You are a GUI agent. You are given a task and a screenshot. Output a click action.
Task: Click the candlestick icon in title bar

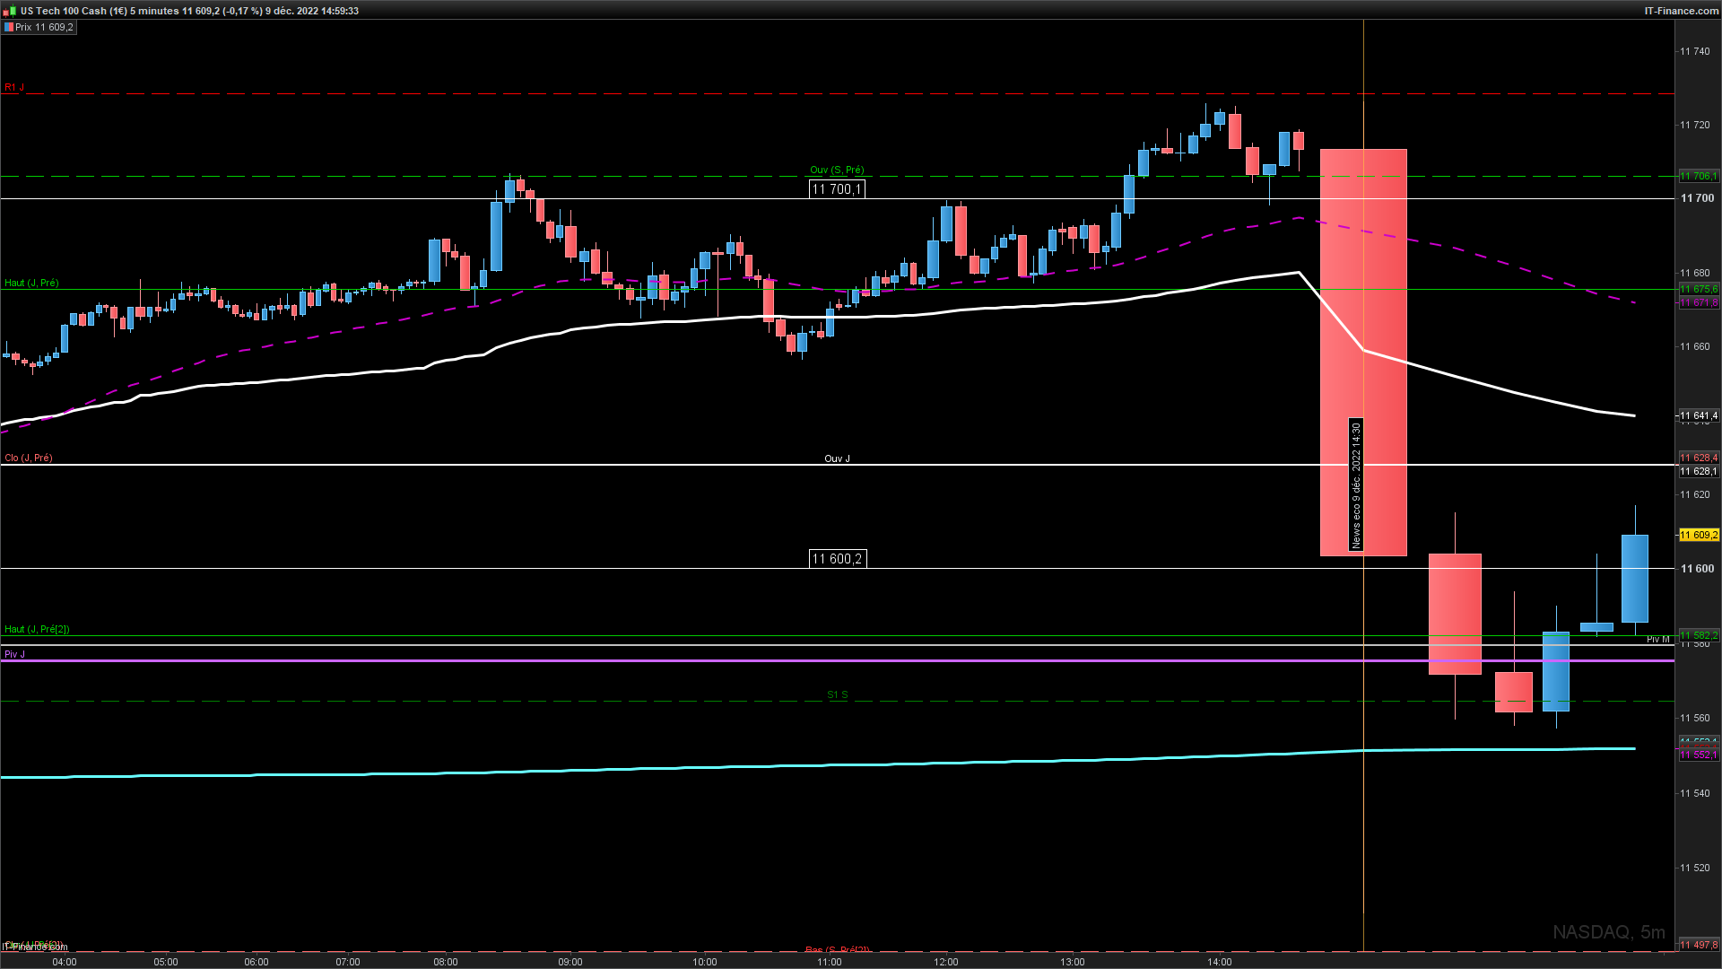tap(11, 11)
